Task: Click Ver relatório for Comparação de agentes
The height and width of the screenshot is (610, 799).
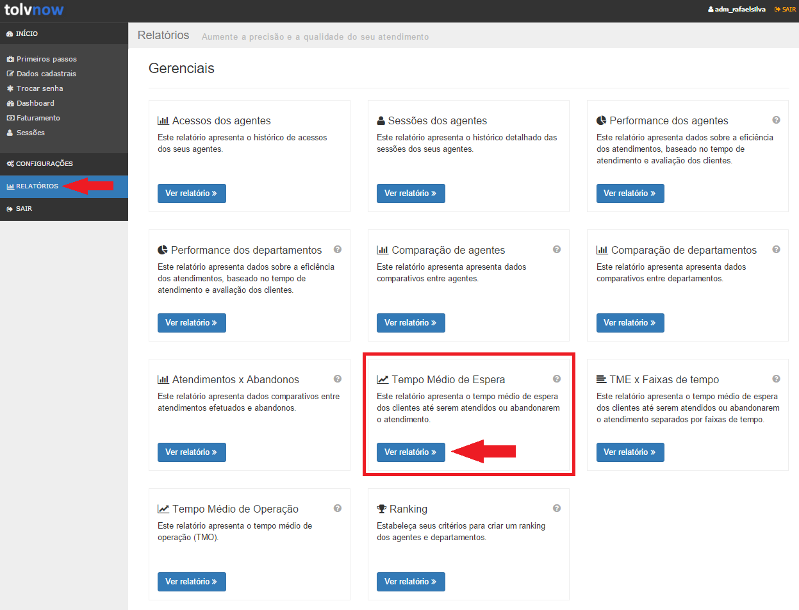Action: pos(411,323)
